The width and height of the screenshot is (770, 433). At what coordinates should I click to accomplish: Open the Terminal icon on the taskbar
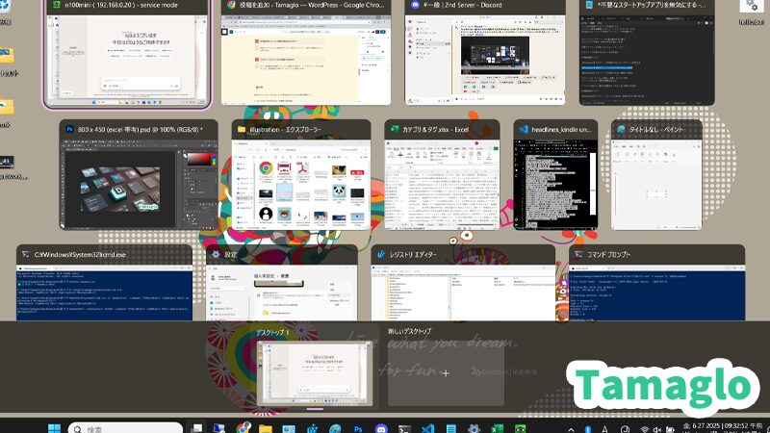[x=404, y=428]
